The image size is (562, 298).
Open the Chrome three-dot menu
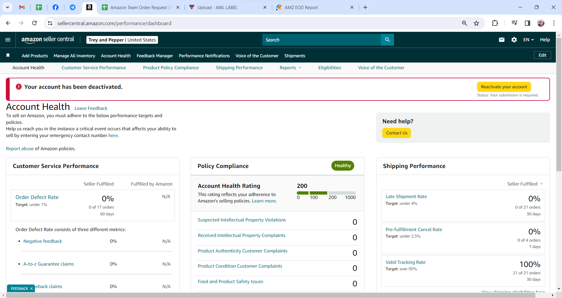tap(554, 23)
